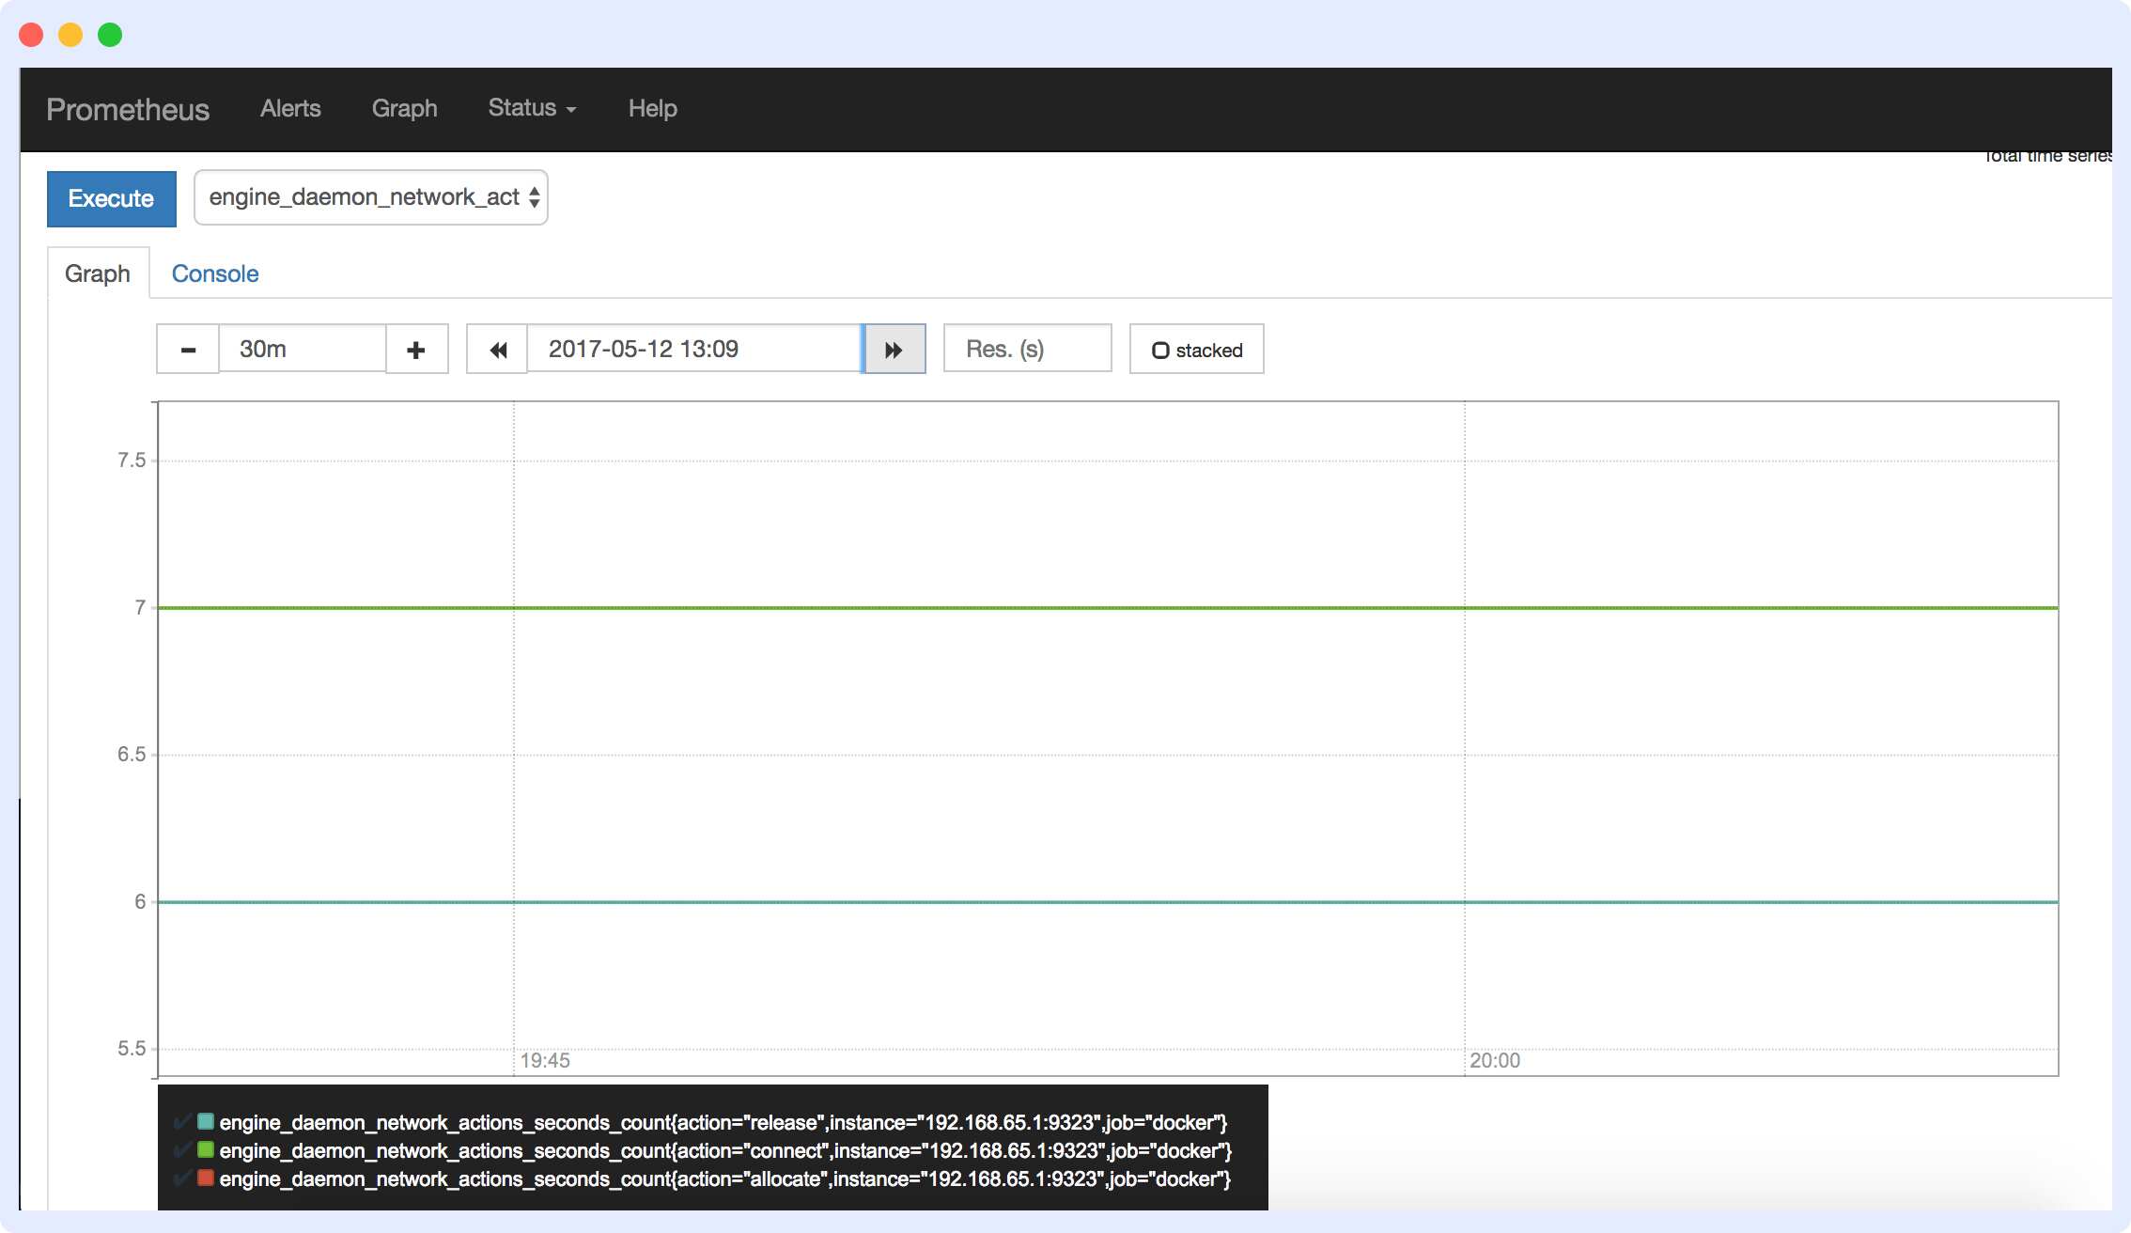The image size is (2131, 1233).
Task: Open the Alerts page from the navbar
Action: [289, 108]
